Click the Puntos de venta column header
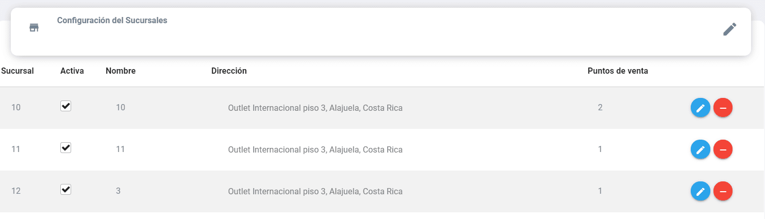The height and width of the screenshot is (219, 765). [x=618, y=71]
